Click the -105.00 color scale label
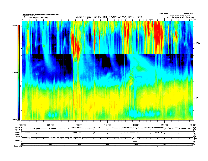The image size is (208, 161). 14,25
